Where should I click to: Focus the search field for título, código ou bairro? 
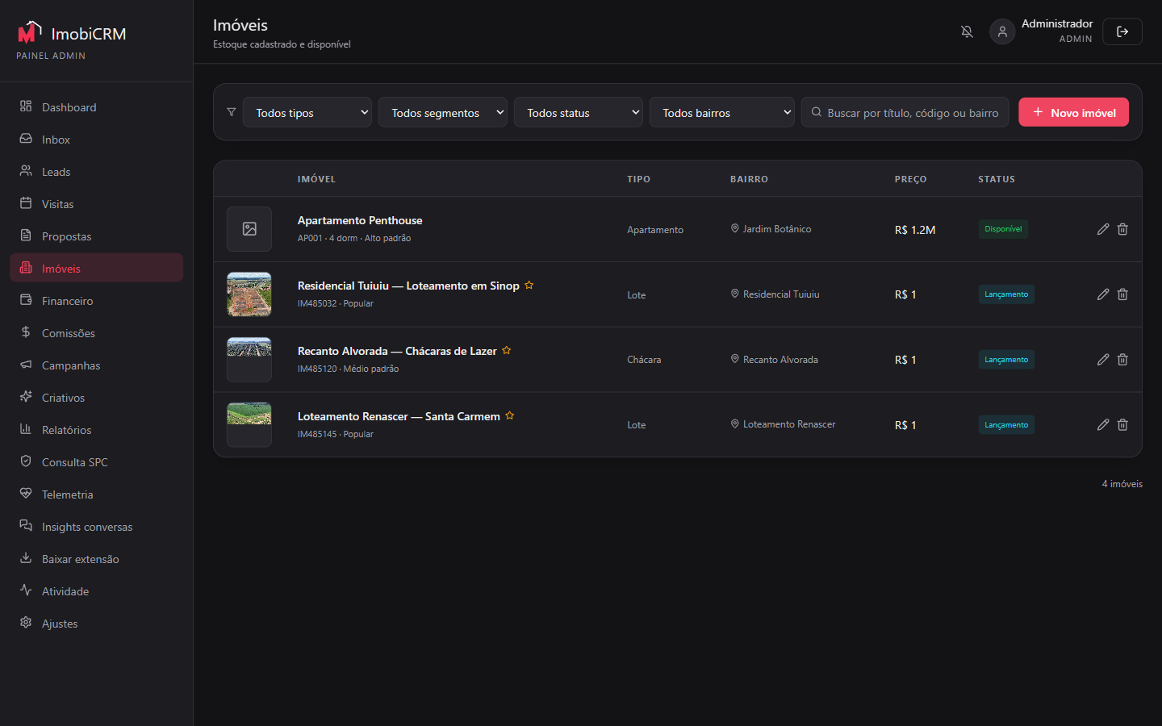coord(905,112)
